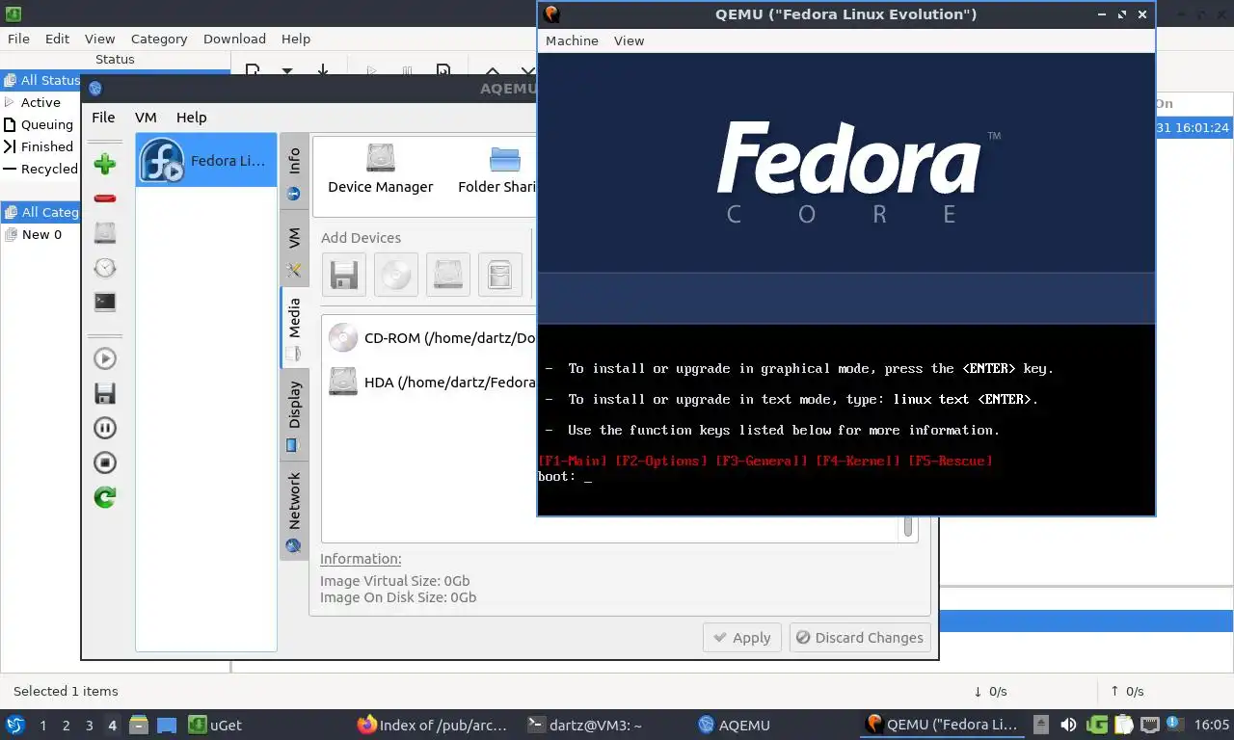Click the Apply button in AQEMU
The image size is (1234, 740).
coord(741,637)
